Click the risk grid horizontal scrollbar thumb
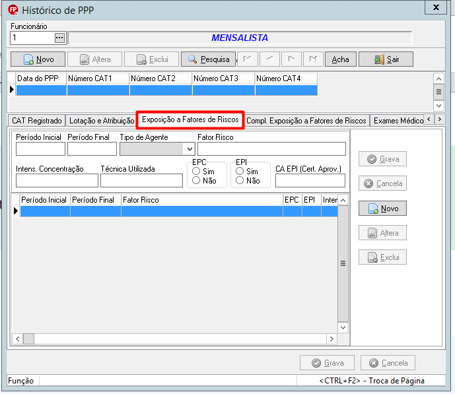 29,339
